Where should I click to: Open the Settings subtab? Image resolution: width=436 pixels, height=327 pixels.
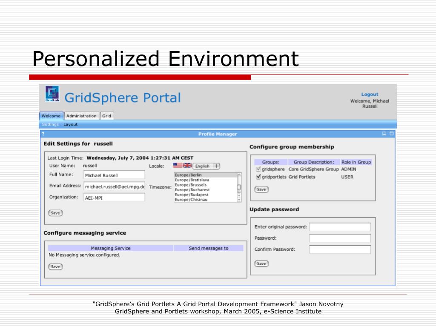[50, 125]
